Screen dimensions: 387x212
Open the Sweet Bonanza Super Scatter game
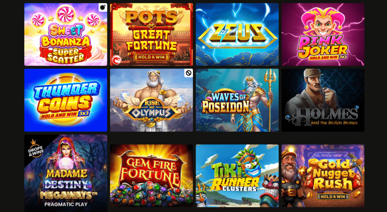[x=66, y=34]
